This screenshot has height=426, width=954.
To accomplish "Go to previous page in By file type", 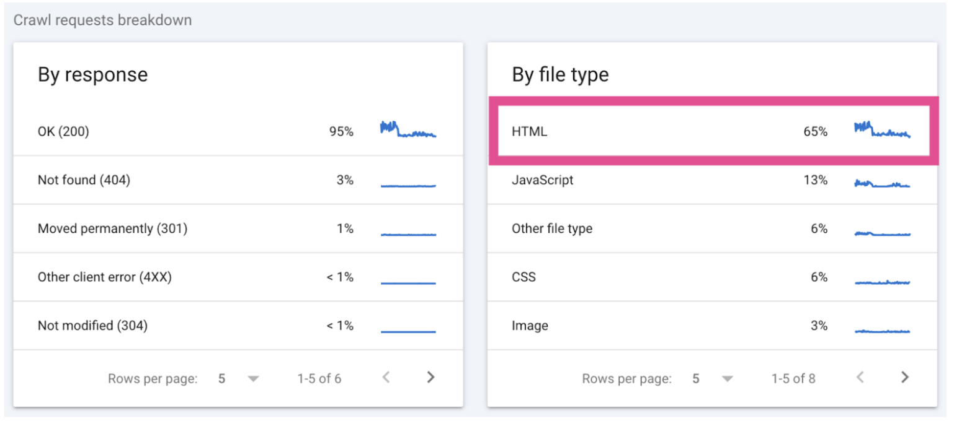I will point(860,377).
